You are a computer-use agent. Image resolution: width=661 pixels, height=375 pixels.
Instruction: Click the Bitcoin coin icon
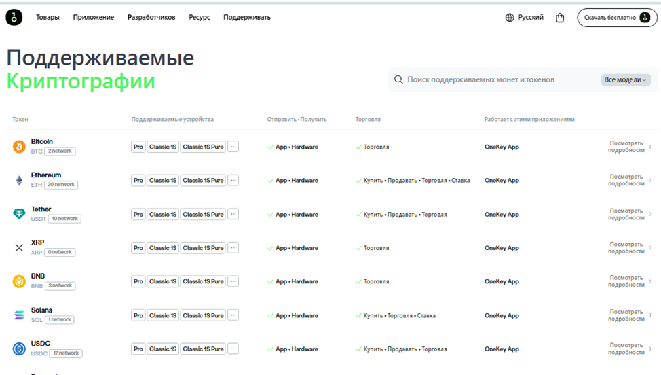[19, 147]
